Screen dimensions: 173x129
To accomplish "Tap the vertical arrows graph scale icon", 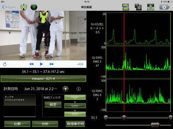I will pos(151,7).
